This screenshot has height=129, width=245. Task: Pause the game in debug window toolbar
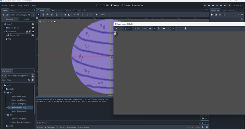click(x=116, y=29)
